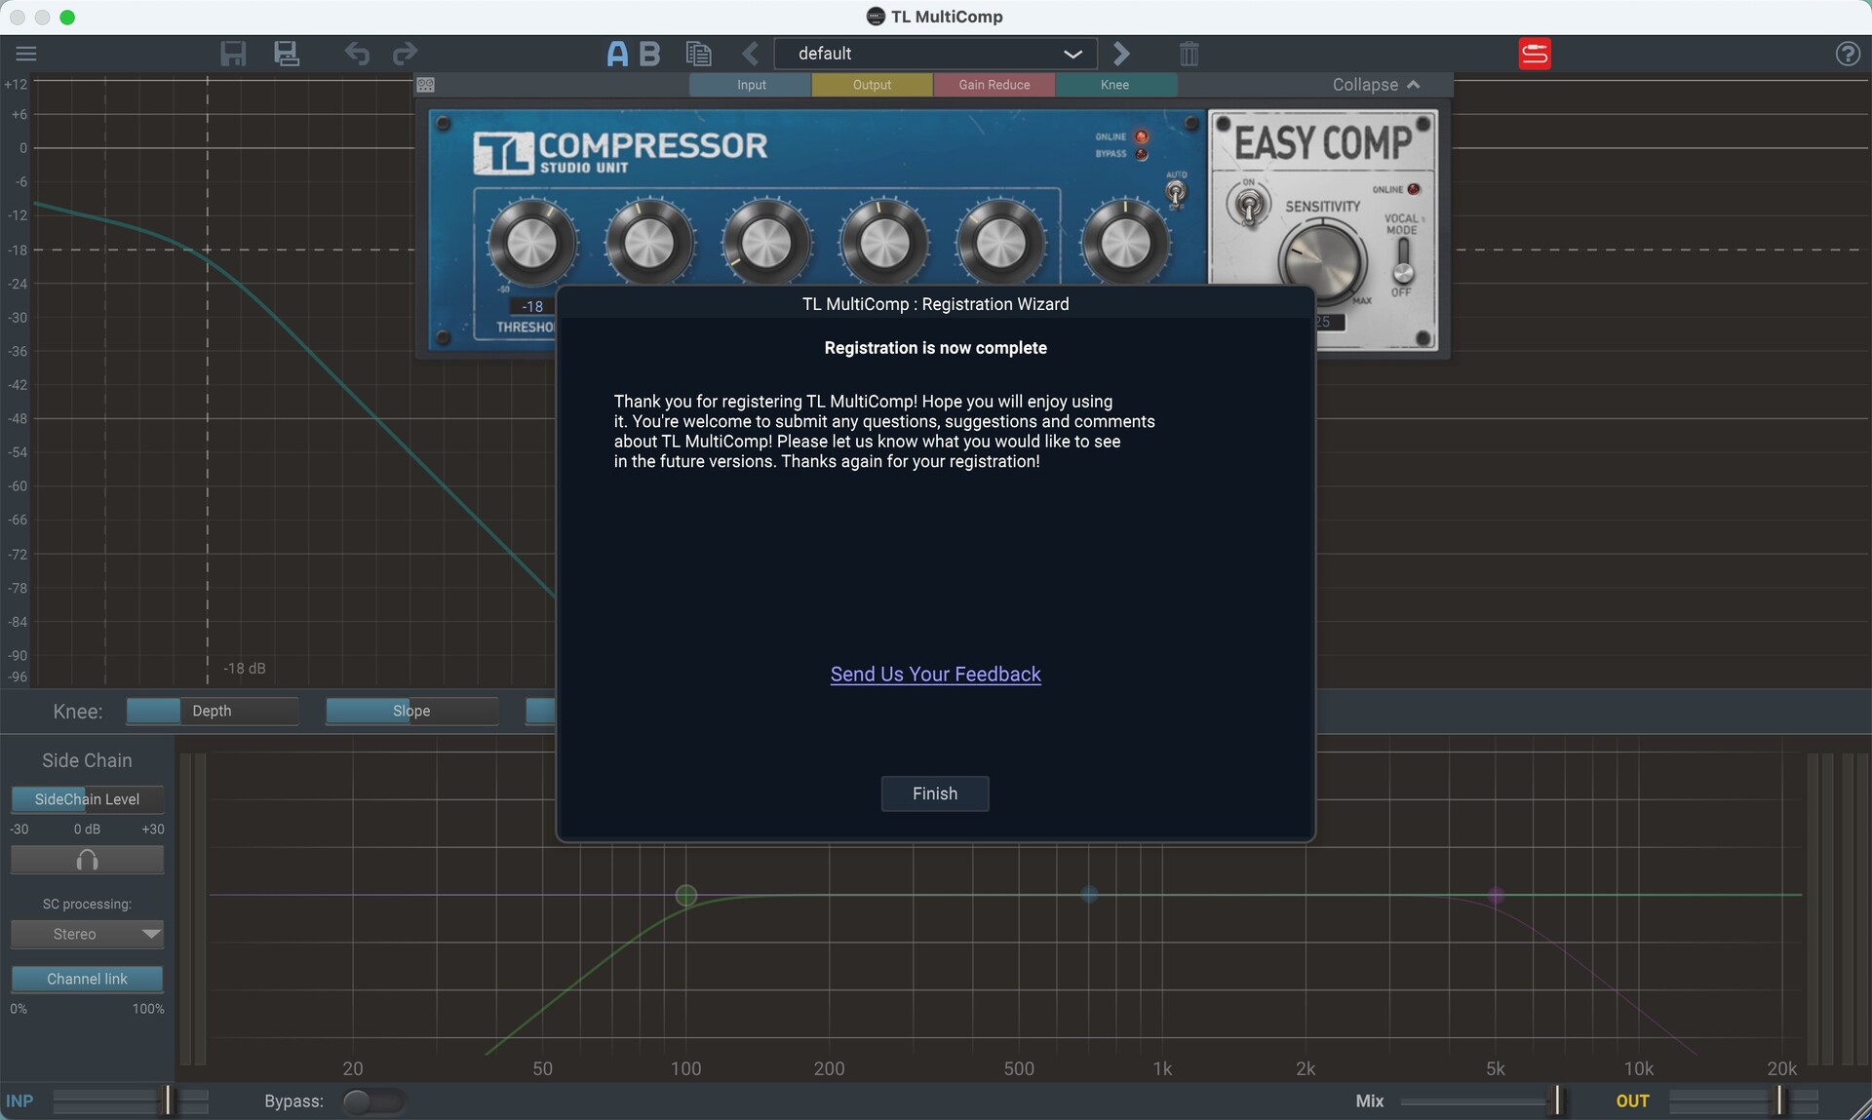This screenshot has height=1120, width=1872.
Task: Go to the previous preset
Action: tap(751, 54)
